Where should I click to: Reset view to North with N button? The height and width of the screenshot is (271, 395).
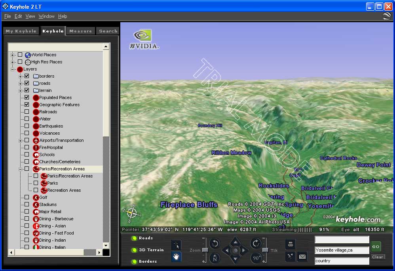coord(215,258)
